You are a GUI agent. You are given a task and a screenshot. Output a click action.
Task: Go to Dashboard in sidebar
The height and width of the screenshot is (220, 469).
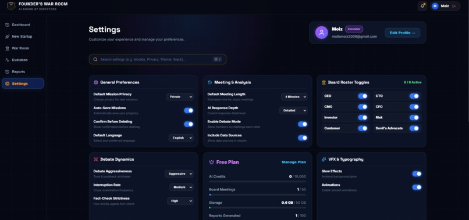[23, 25]
